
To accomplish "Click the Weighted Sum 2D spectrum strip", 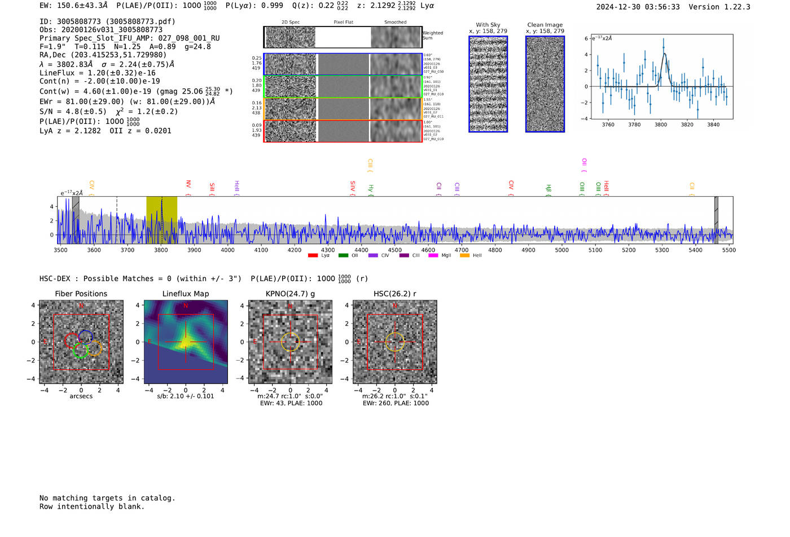I will pyautogui.click(x=343, y=37).
